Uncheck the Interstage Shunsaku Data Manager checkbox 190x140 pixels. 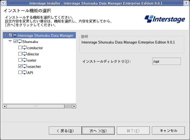pyautogui.click(x=11, y=35)
